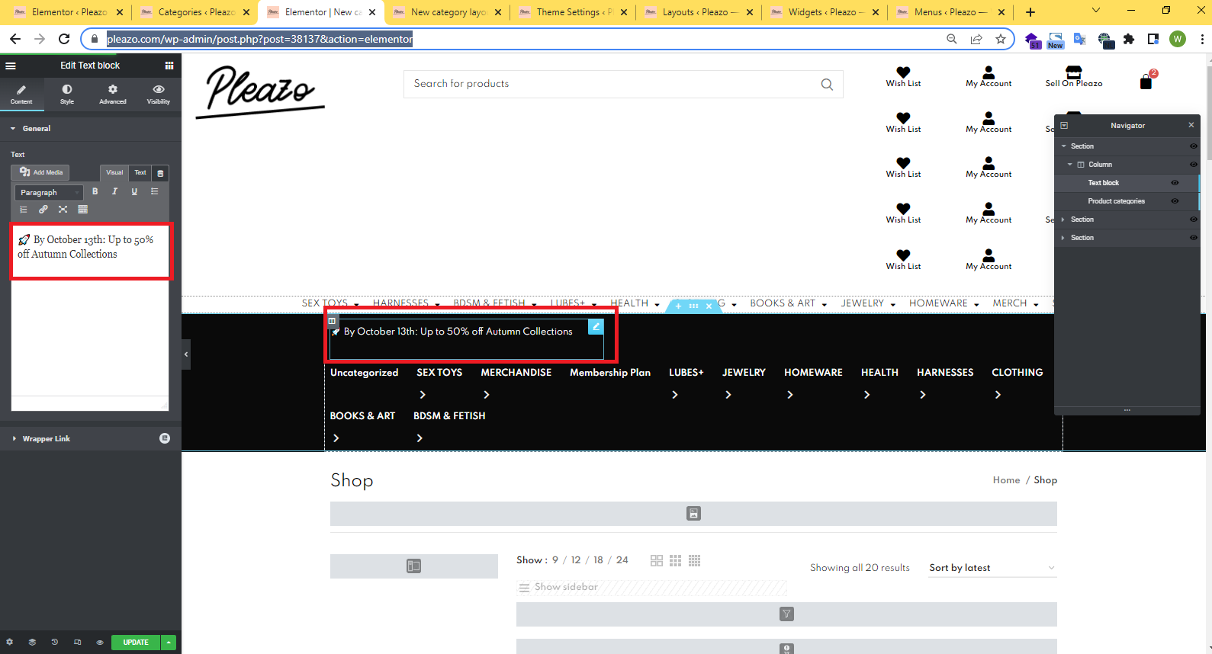The image size is (1212, 654).
Task: Delete section using handle X
Action: (709, 306)
